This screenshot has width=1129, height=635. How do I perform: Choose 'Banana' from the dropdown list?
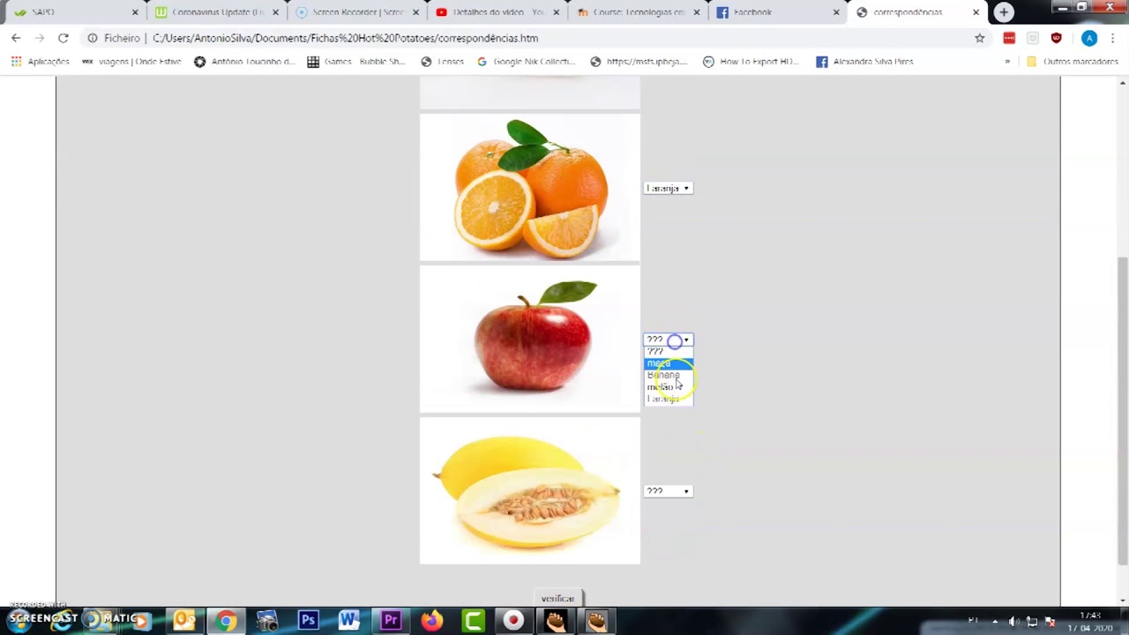669,375
